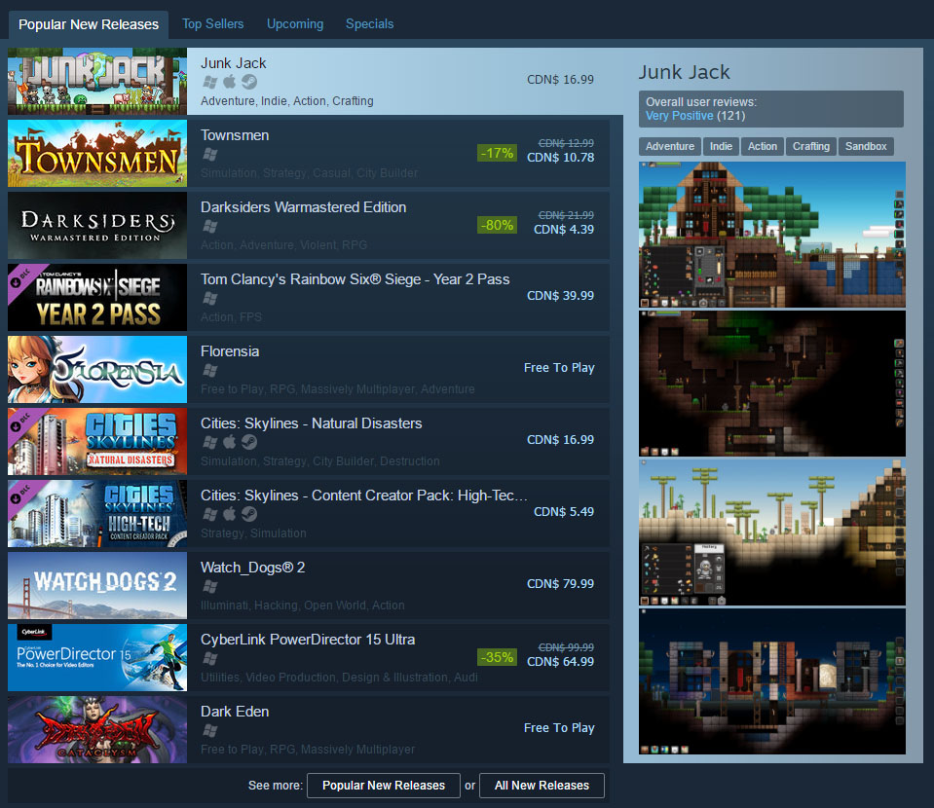The height and width of the screenshot is (808, 934).
Task: Click CDN$ 4.39 Darksiders price
Action: tap(564, 230)
